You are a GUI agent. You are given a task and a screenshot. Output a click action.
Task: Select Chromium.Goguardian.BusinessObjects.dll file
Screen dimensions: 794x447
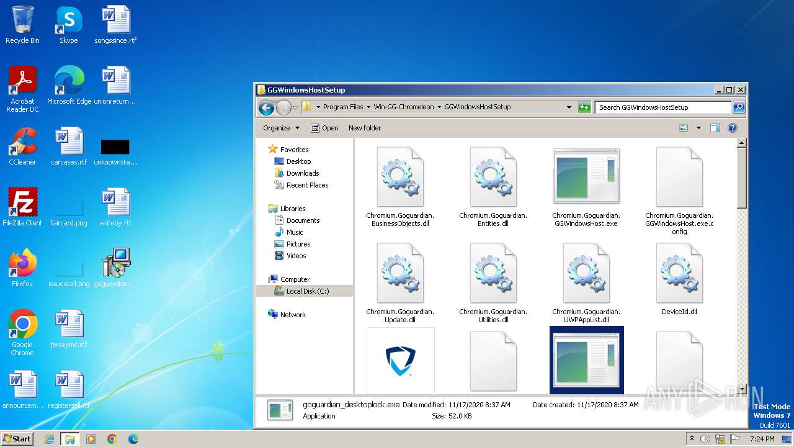[x=400, y=187]
